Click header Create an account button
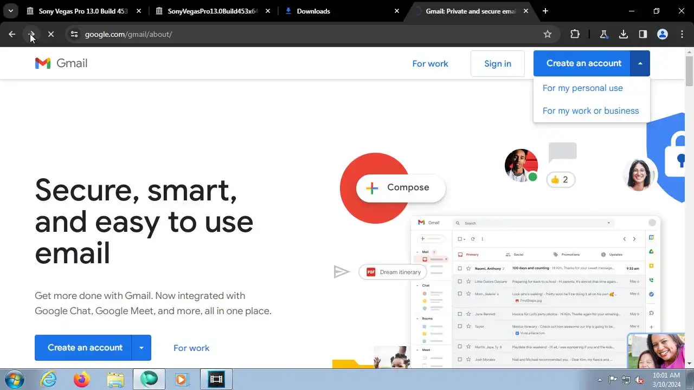Screen dimensions: 694x390 pyautogui.click(x=582, y=63)
